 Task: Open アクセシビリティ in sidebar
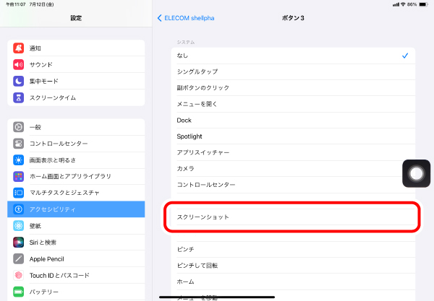coord(76,209)
